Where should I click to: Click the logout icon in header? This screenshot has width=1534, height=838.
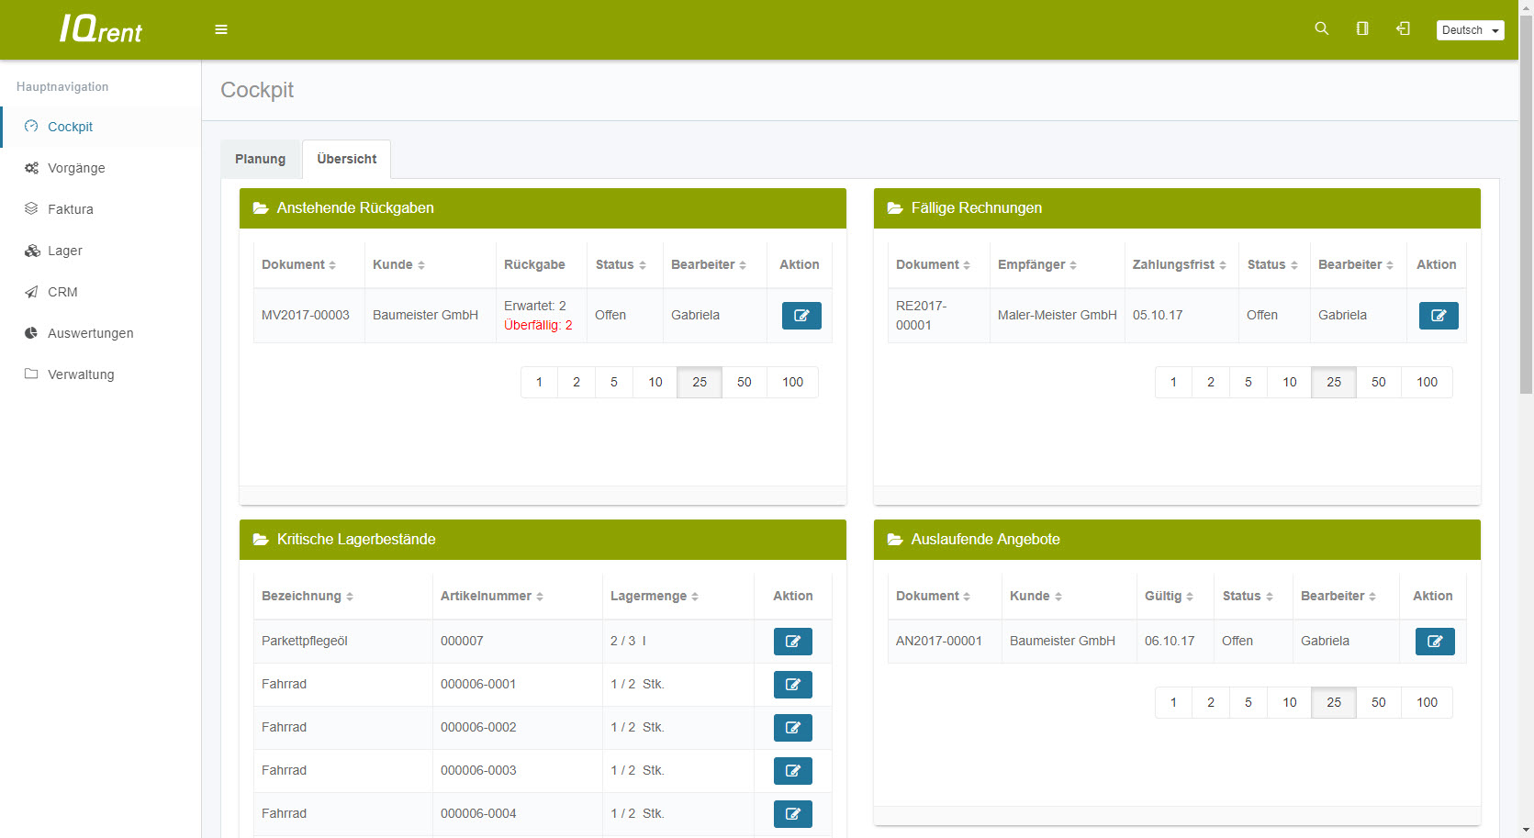pyautogui.click(x=1403, y=28)
